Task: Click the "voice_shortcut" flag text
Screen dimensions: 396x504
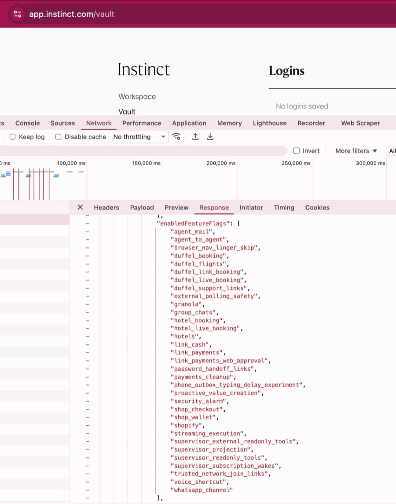Action: tap(198, 482)
